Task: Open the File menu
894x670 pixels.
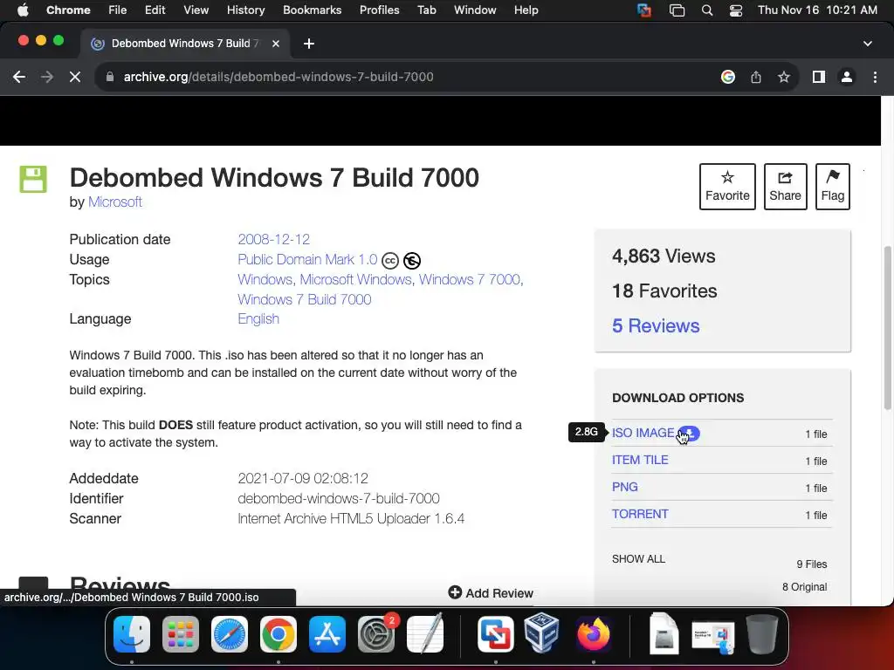Action: [x=118, y=10]
